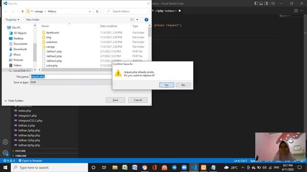Open the Accounts icon in VS Code activity bar

tap(5, 142)
